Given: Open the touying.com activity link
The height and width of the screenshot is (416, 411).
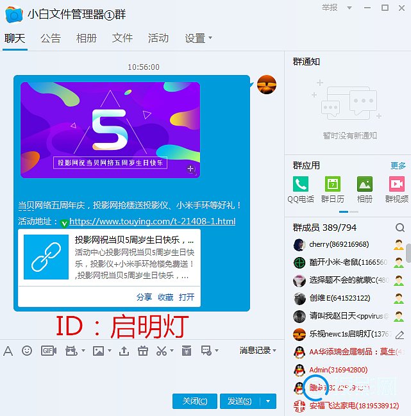Looking at the screenshot, I should 153,221.
